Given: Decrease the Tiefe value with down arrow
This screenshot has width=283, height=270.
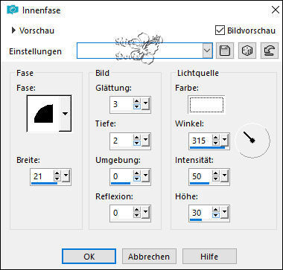Looking at the screenshot, I should click(137, 144).
